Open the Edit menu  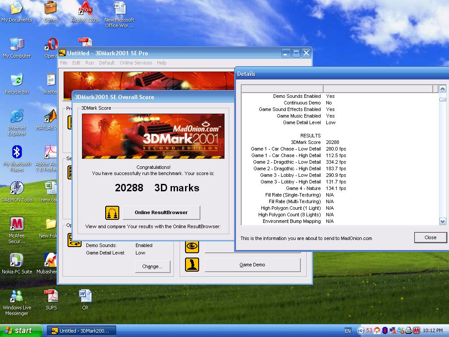point(76,63)
